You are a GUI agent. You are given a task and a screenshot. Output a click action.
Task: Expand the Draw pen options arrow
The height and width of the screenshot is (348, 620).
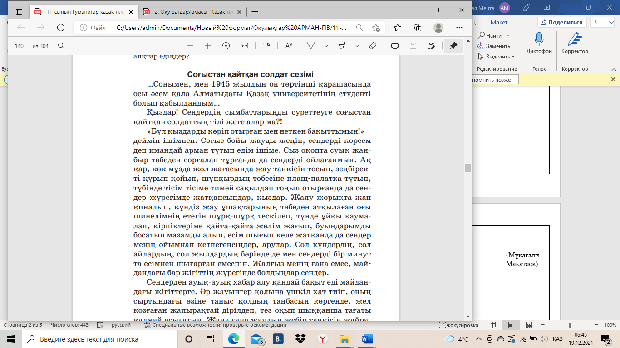326,46
